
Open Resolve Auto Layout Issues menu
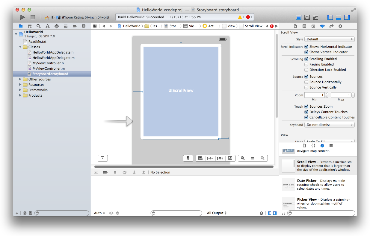click(x=220, y=158)
